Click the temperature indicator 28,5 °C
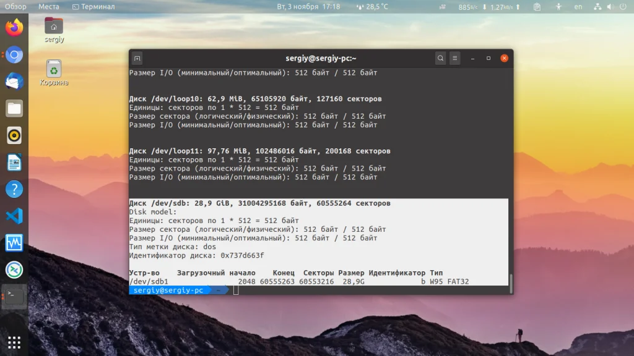The width and height of the screenshot is (634, 356). (x=372, y=6)
